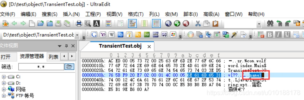Open the file path dropdown arrow
Screen dimensions: 304x100
(x=77, y=35)
